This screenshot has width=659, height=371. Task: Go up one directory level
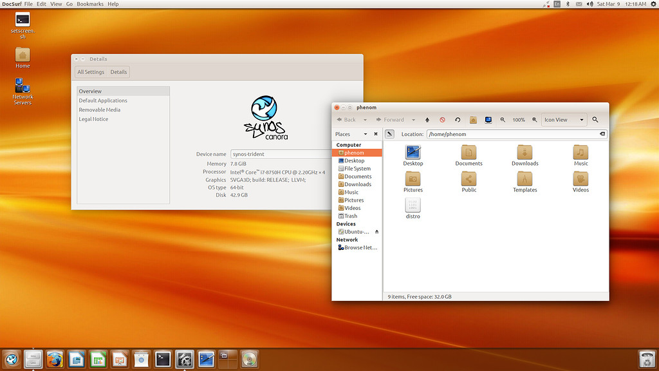427,120
